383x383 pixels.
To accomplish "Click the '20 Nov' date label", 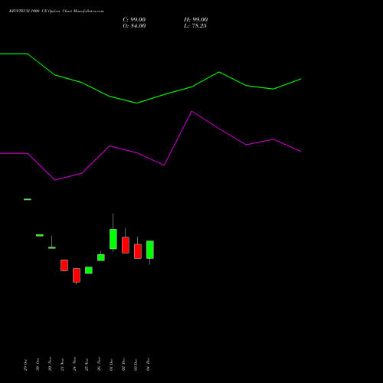I will pyautogui.click(x=50, y=364).
